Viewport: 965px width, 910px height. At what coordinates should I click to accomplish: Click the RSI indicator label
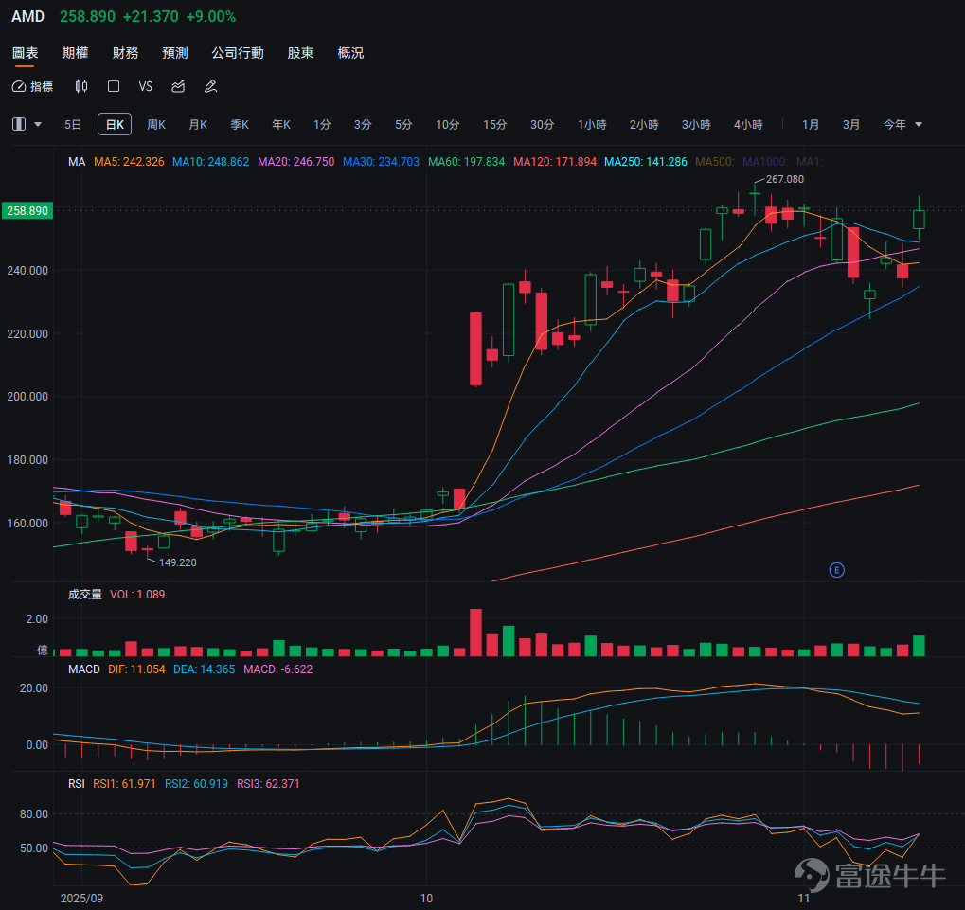point(77,784)
